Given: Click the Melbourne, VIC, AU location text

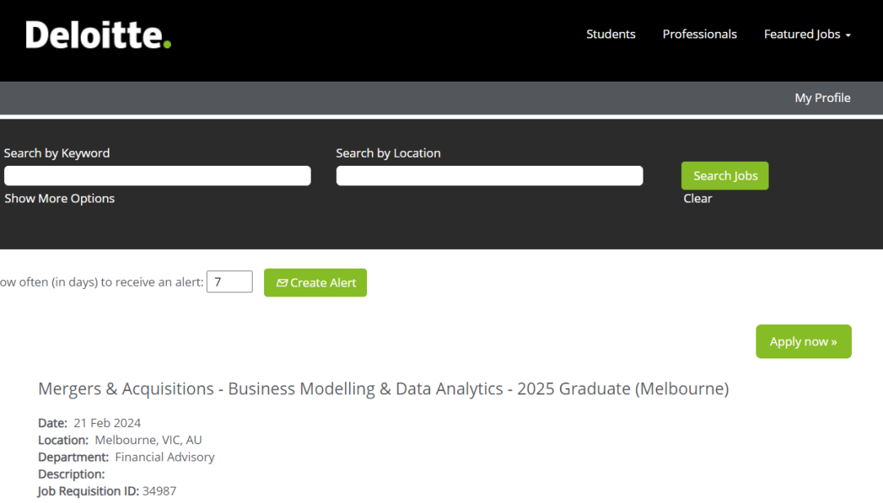Looking at the screenshot, I should click(x=148, y=440).
